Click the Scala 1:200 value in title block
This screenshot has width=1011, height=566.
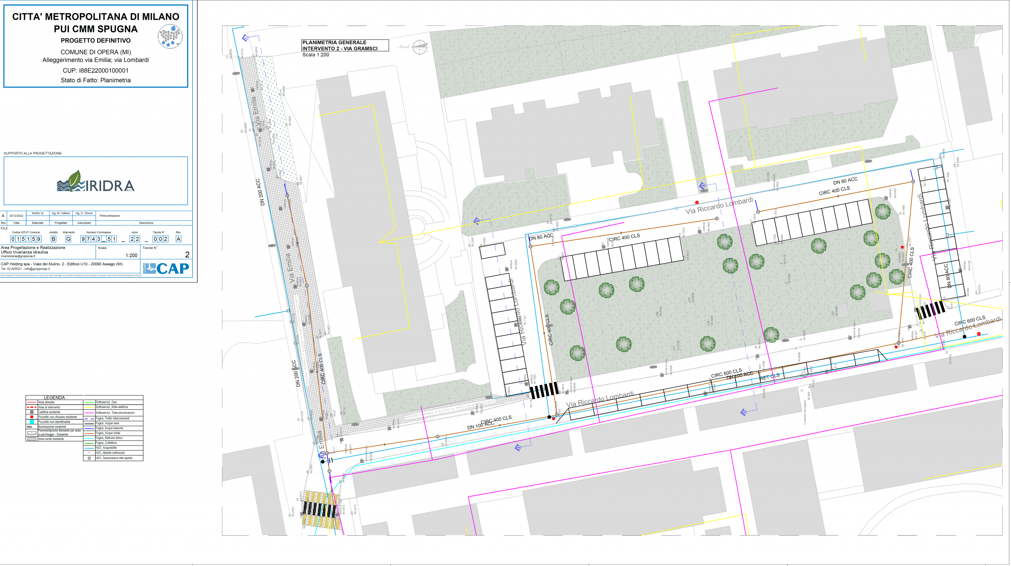(x=131, y=255)
